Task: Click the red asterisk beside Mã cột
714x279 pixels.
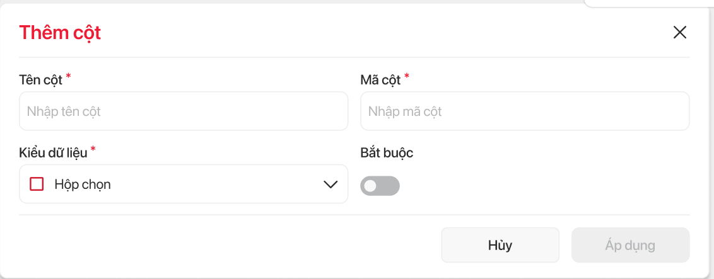Action: coord(407,77)
